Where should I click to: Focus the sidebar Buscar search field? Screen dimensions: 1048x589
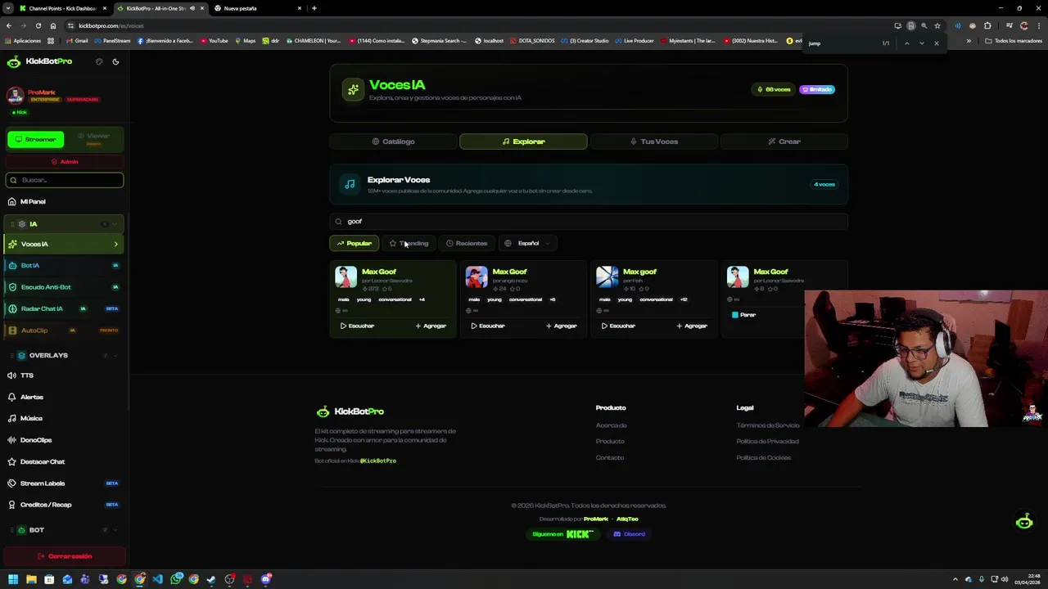point(65,180)
